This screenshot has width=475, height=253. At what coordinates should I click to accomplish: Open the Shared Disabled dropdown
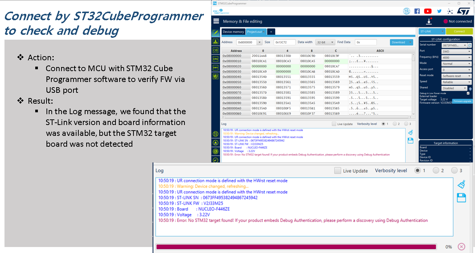tap(454, 88)
